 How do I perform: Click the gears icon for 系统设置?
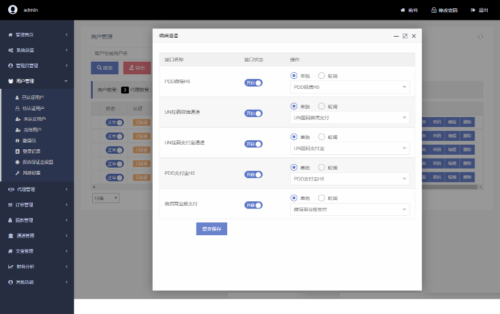click(11, 50)
